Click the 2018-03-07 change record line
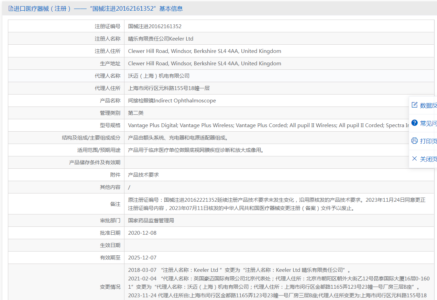 click(239, 270)
